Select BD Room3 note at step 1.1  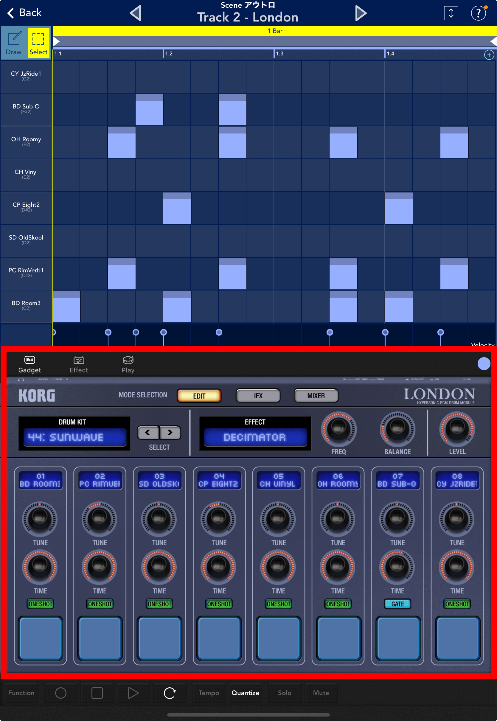pyautogui.click(x=66, y=306)
